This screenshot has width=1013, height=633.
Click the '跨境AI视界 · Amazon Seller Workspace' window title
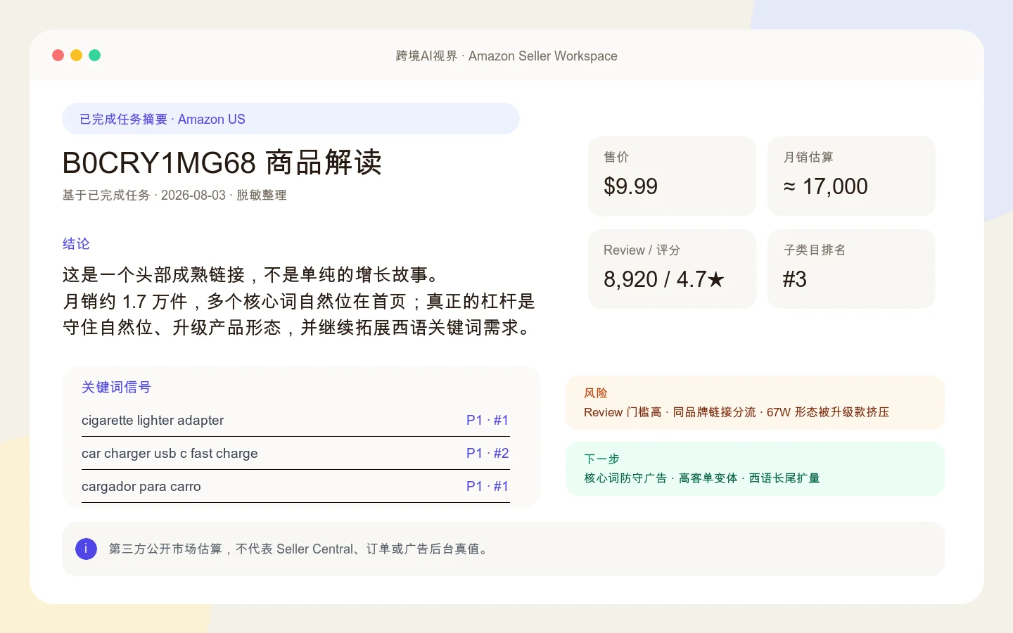click(507, 56)
